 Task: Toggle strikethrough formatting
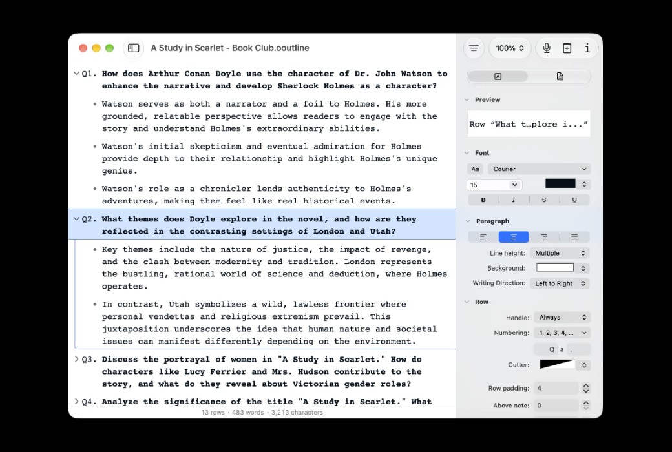[544, 200]
